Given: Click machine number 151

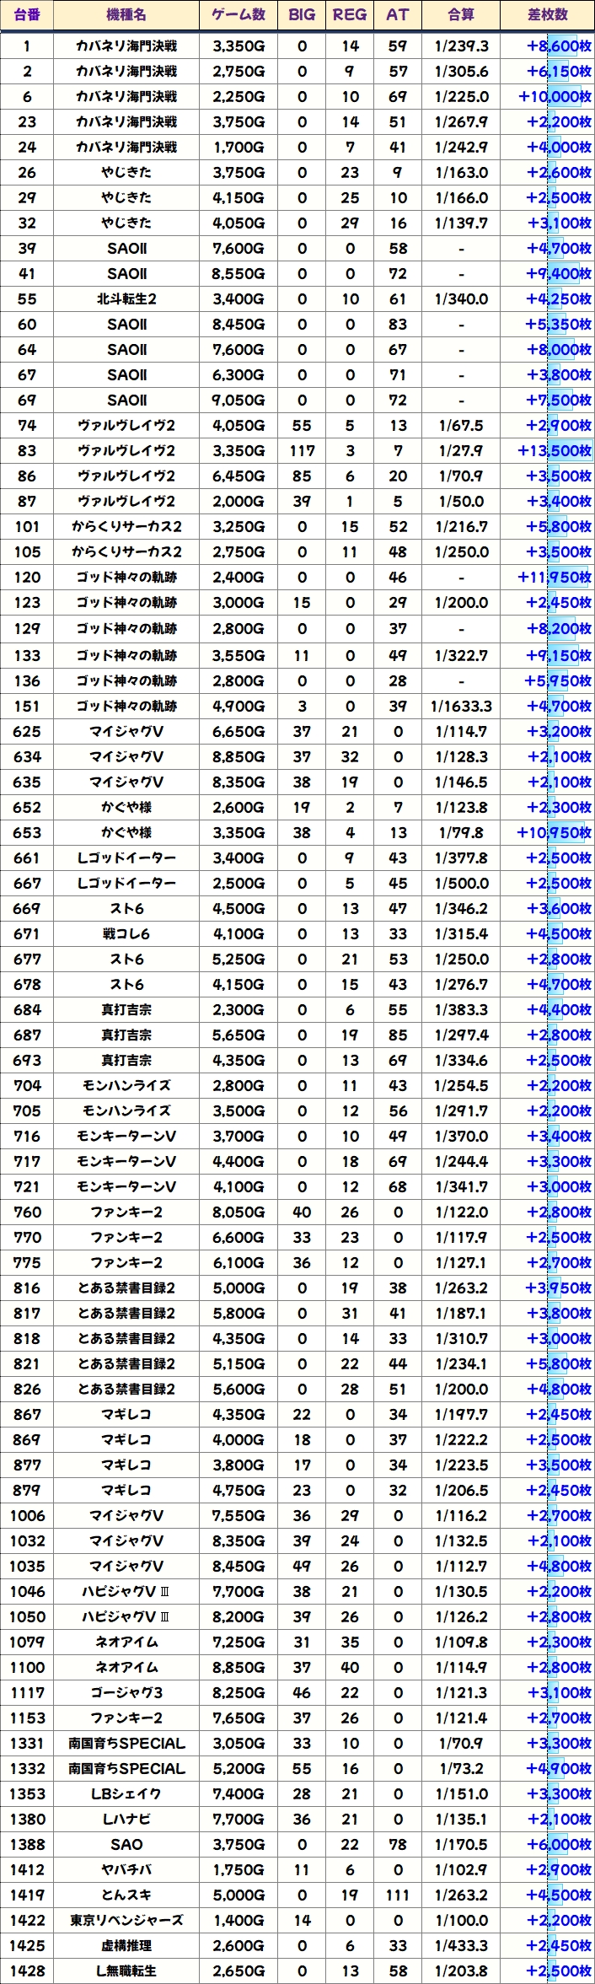Looking at the screenshot, I should coord(27,706).
